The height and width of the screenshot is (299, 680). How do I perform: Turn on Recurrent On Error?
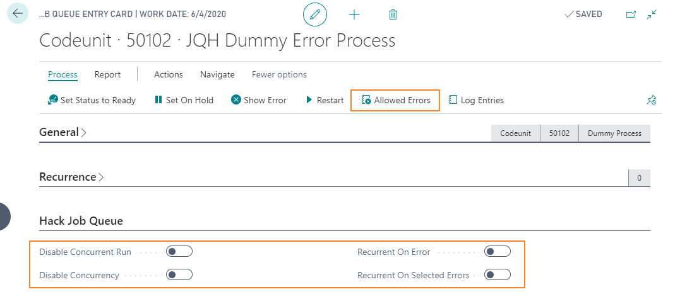pos(498,251)
